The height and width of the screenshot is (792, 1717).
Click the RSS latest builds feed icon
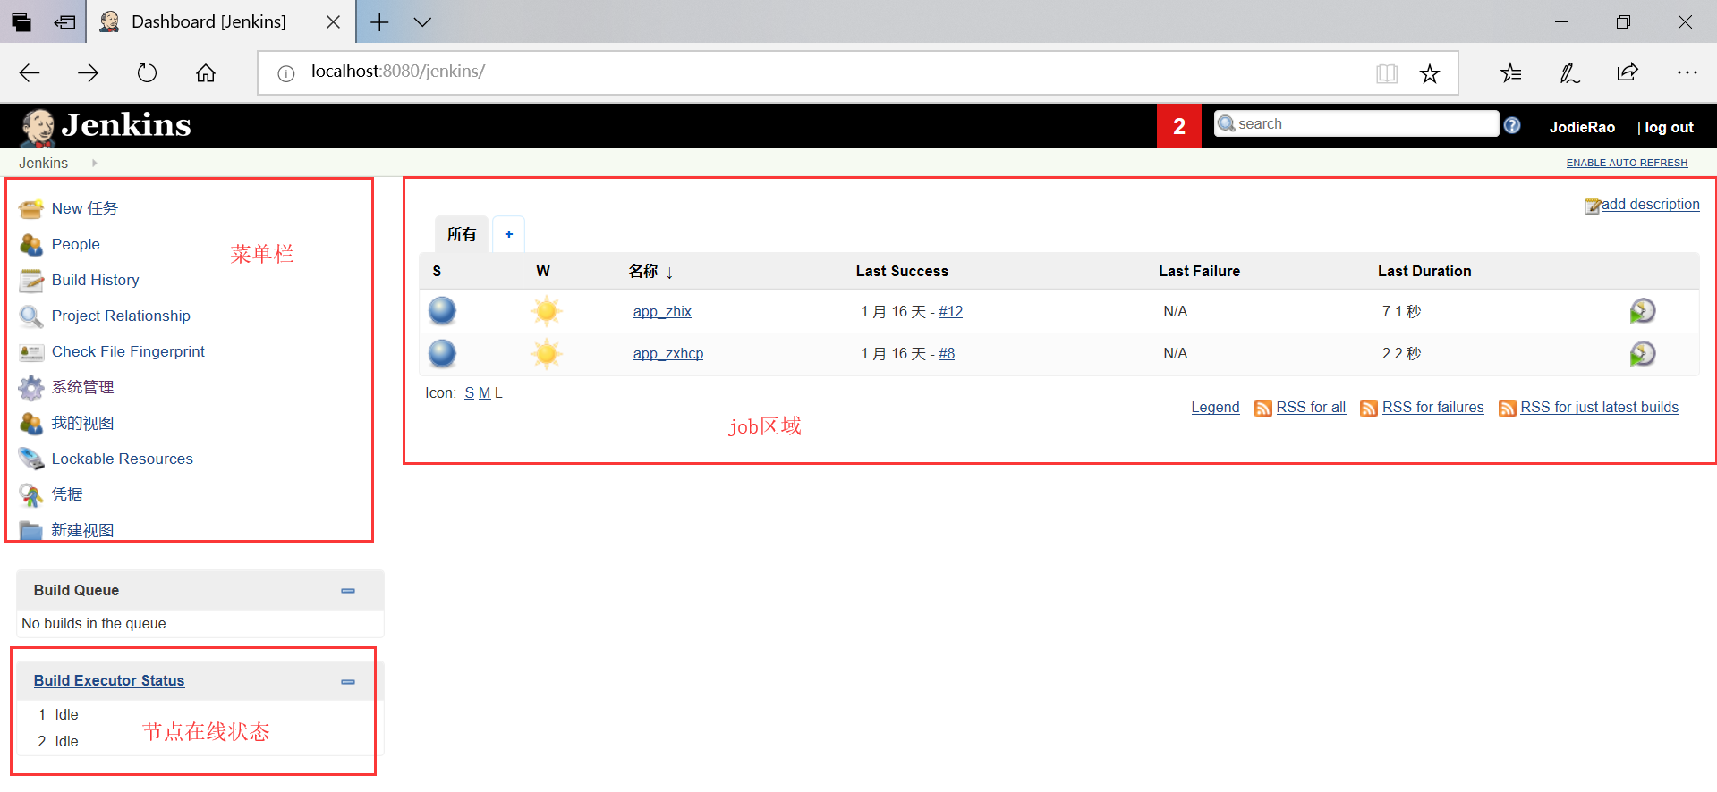[x=1508, y=409]
